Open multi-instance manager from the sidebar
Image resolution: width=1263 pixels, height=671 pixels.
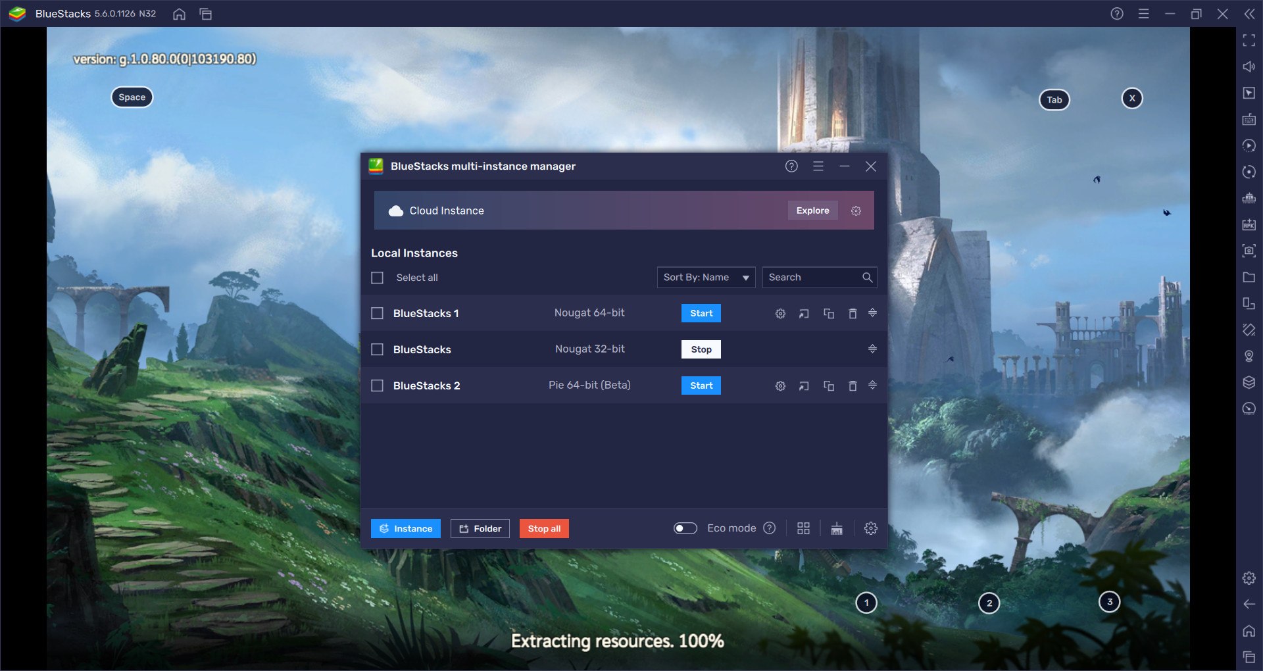[x=1249, y=304]
